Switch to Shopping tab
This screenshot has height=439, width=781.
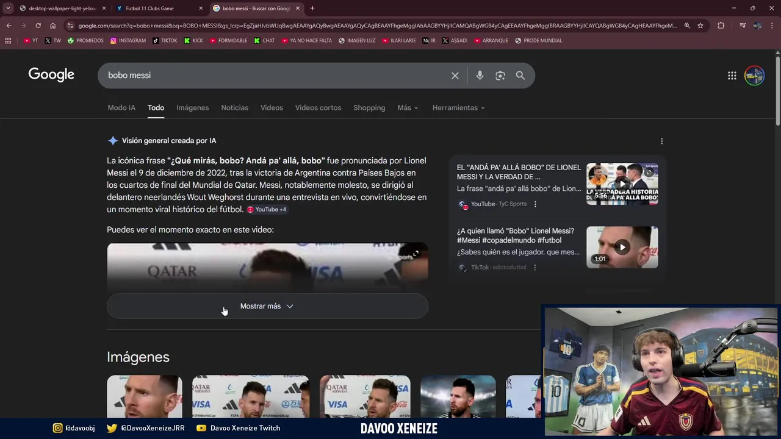(369, 108)
